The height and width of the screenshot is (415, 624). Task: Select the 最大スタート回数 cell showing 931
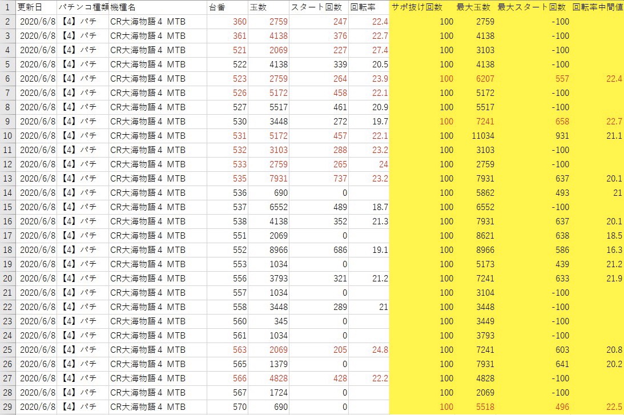pyautogui.click(x=532, y=136)
